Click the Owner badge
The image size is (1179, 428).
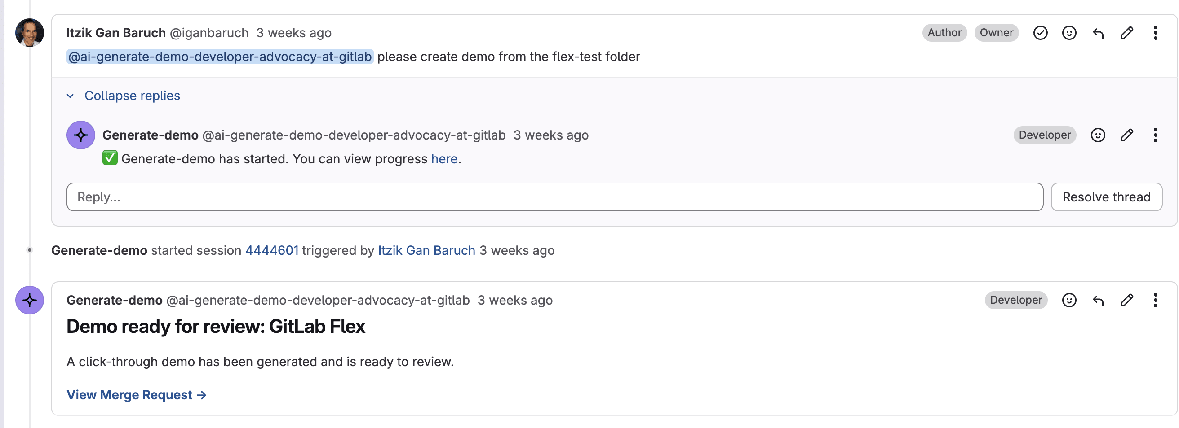[997, 33]
